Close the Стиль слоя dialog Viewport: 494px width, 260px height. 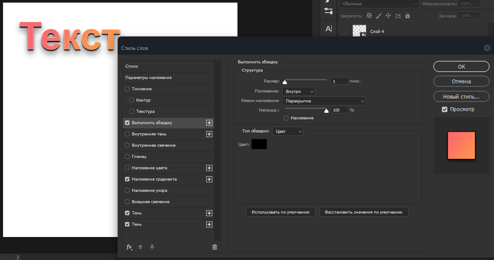487,48
